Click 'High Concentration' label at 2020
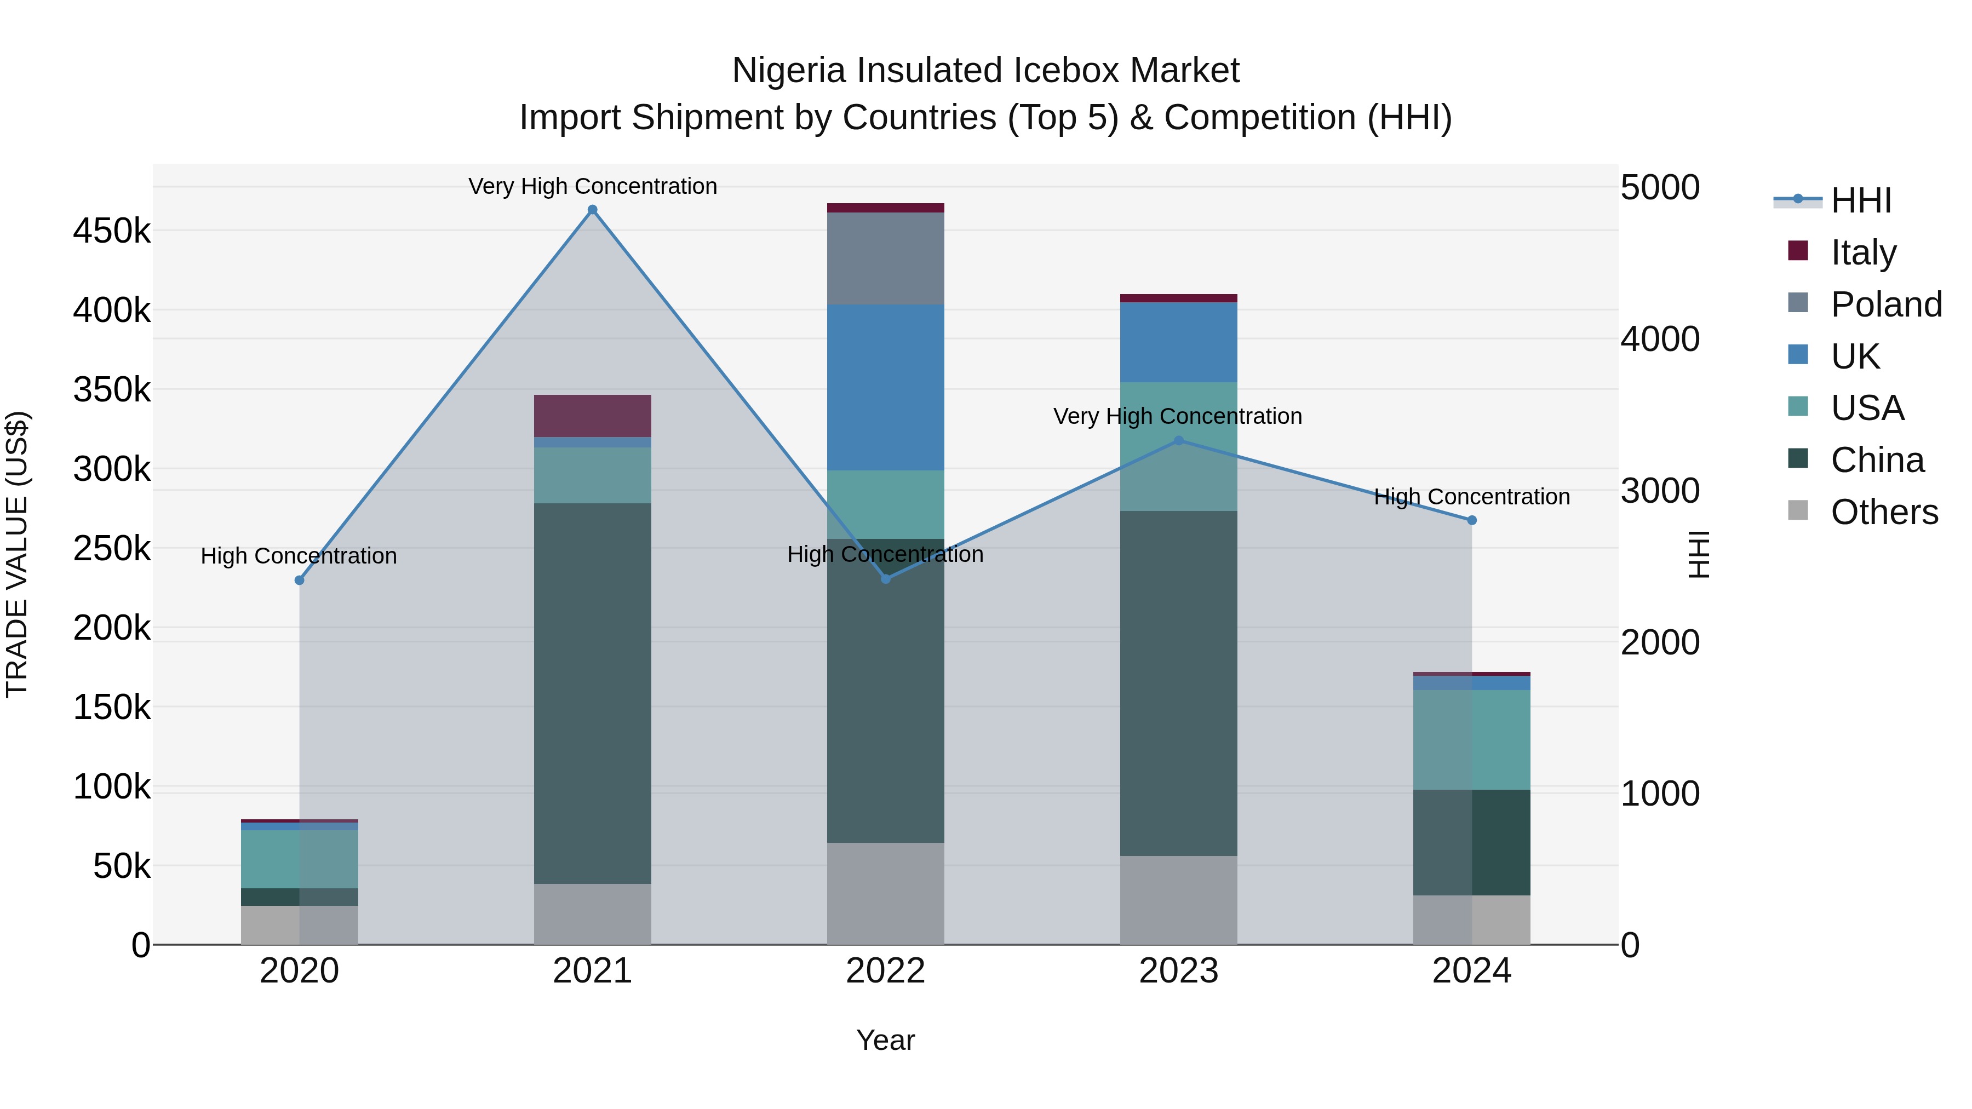1972x1109 pixels. tap(299, 556)
